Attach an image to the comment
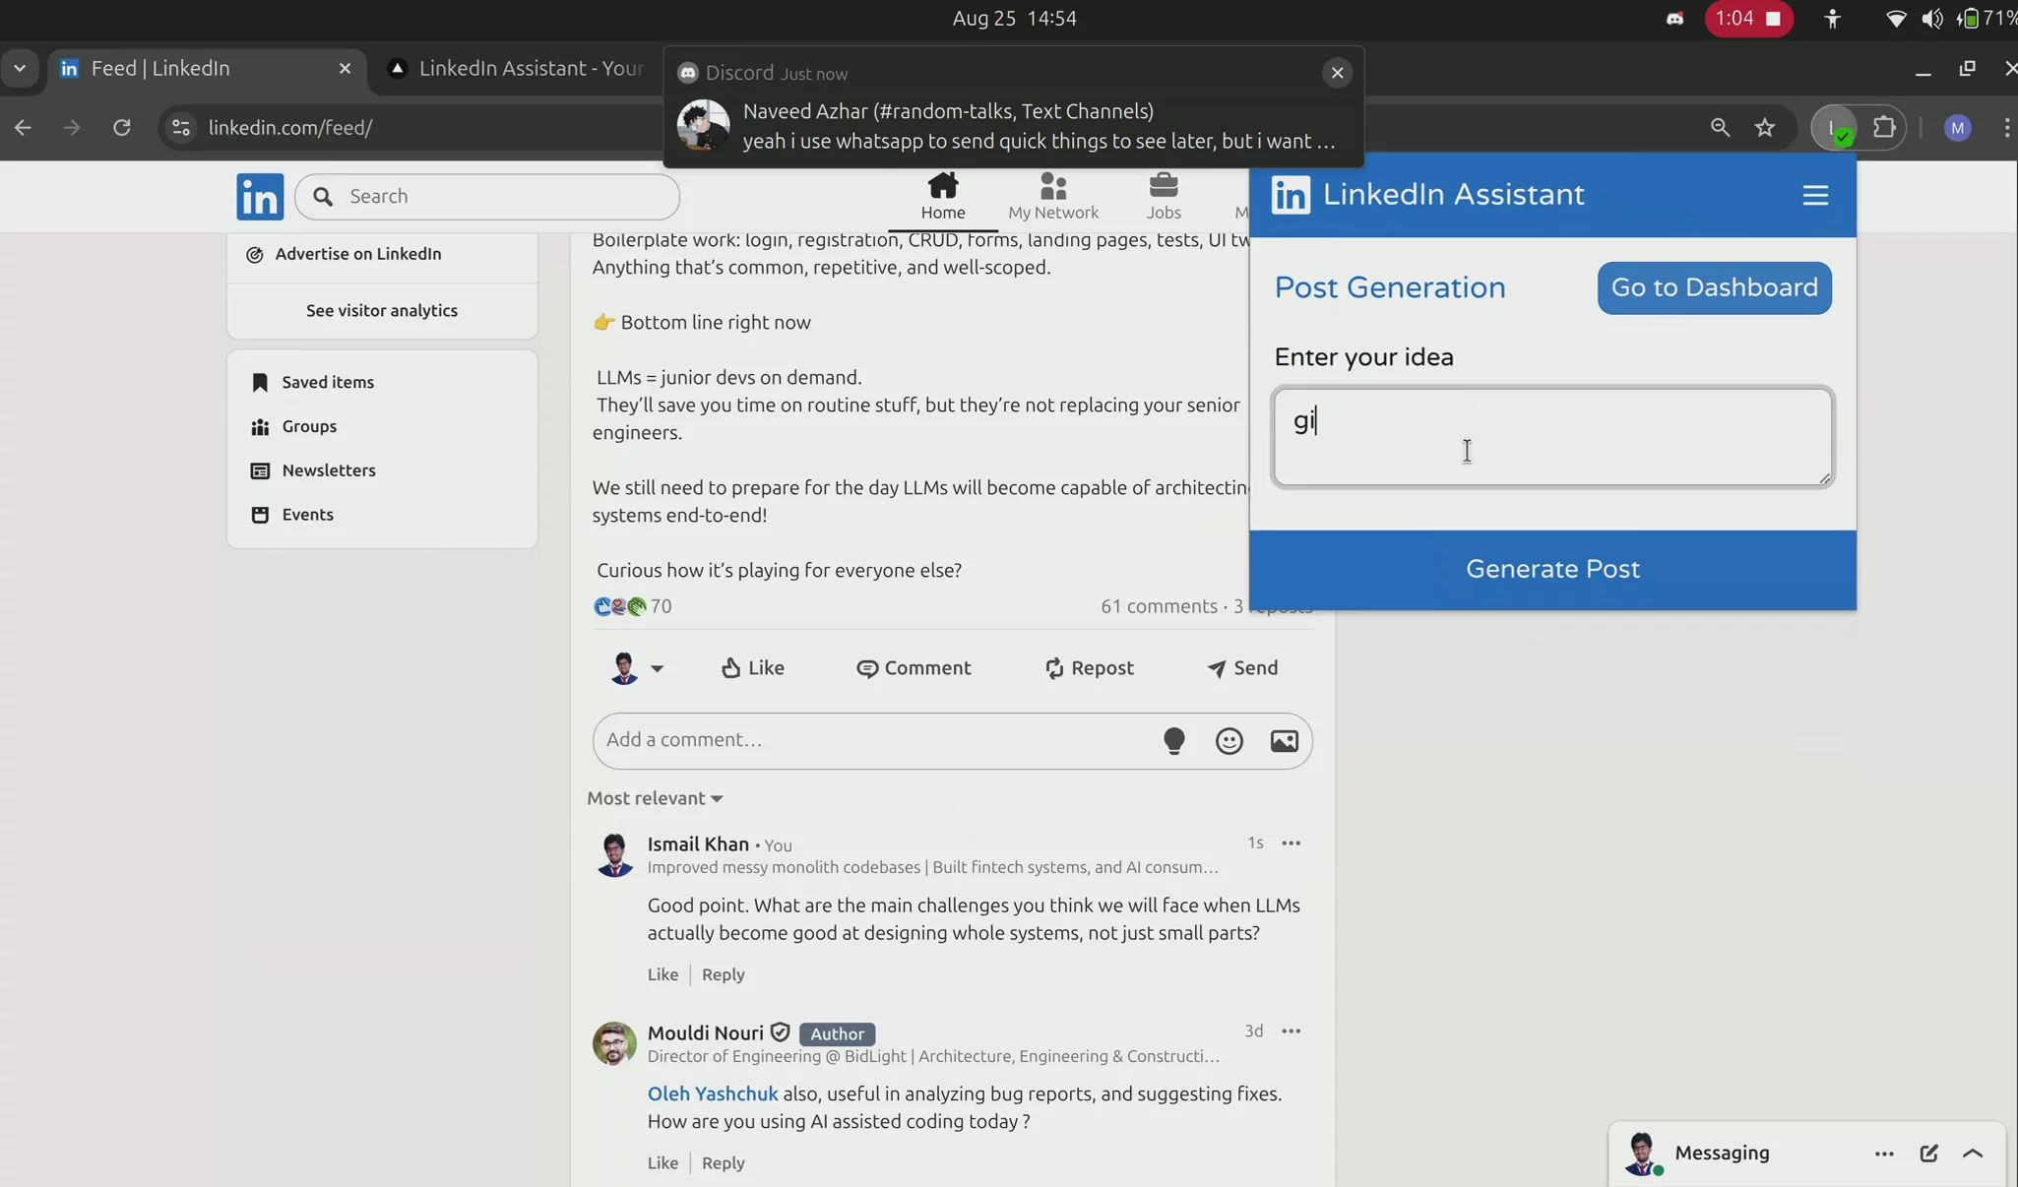2018x1187 pixels. point(1285,740)
